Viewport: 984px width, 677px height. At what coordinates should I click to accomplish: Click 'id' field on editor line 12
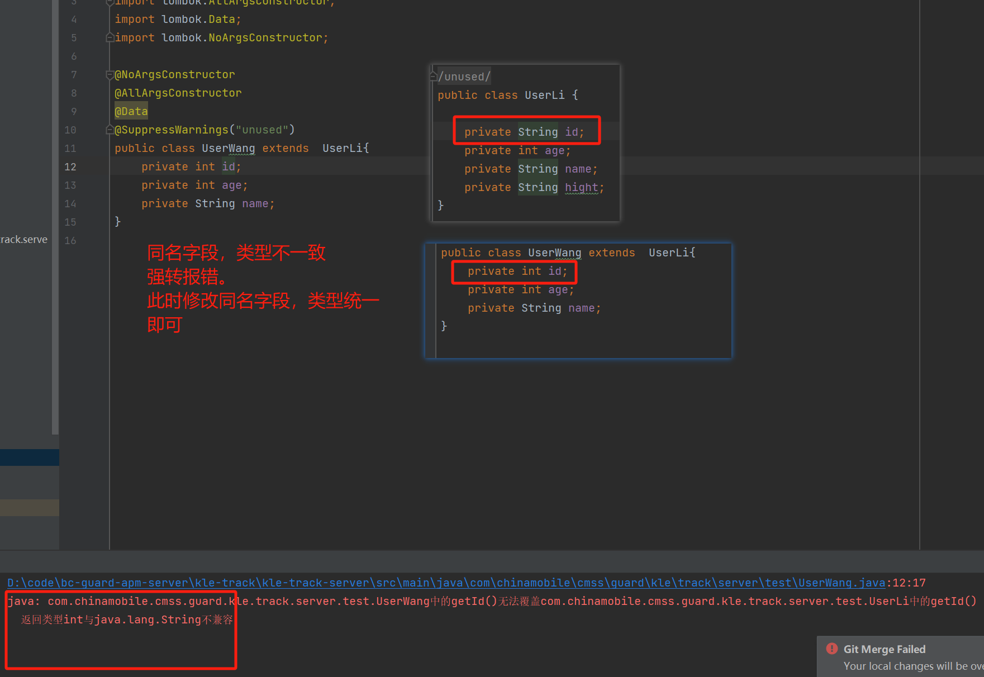click(x=229, y=166)
